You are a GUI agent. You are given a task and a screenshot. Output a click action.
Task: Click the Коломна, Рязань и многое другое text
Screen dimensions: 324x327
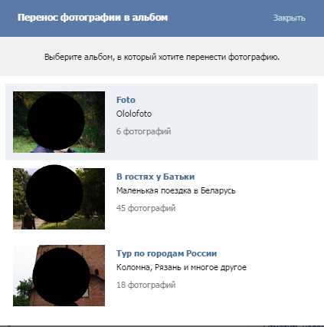[182, 267]
